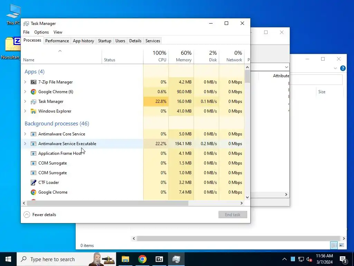
Task: Sort by the Network column header
Action: pos(232,56)
